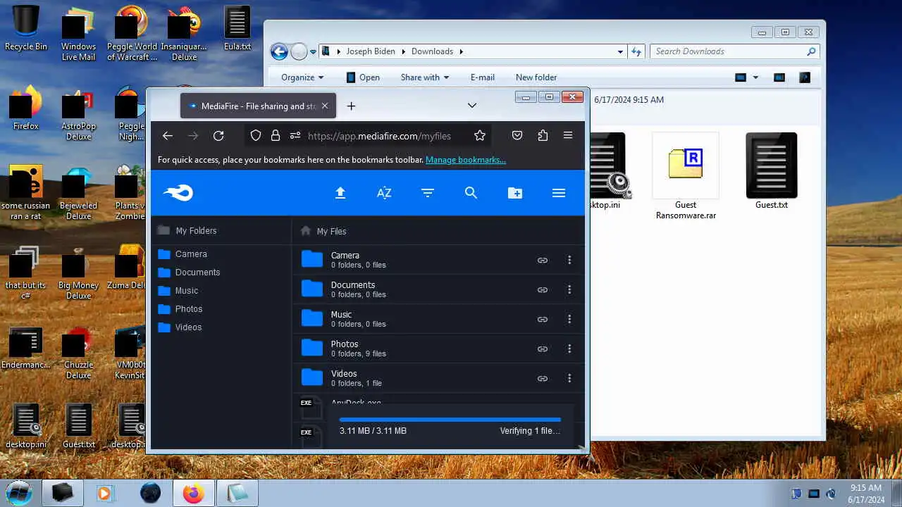Open three-dot options for Camera folder
Image resolution: width=902 pixels, height=507 pixels.
[x=569, y=260]
